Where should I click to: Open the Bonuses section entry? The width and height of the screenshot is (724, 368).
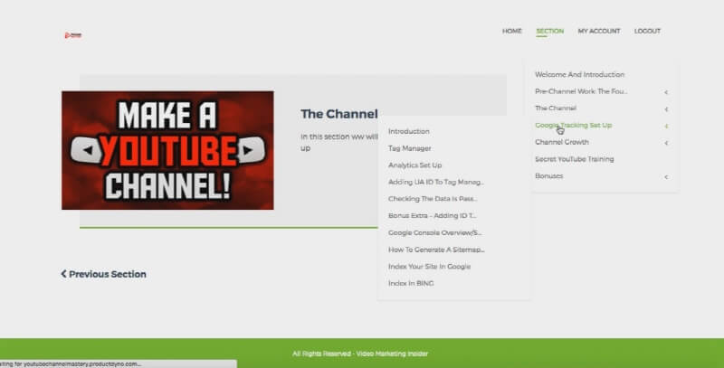tap(549, 175)
